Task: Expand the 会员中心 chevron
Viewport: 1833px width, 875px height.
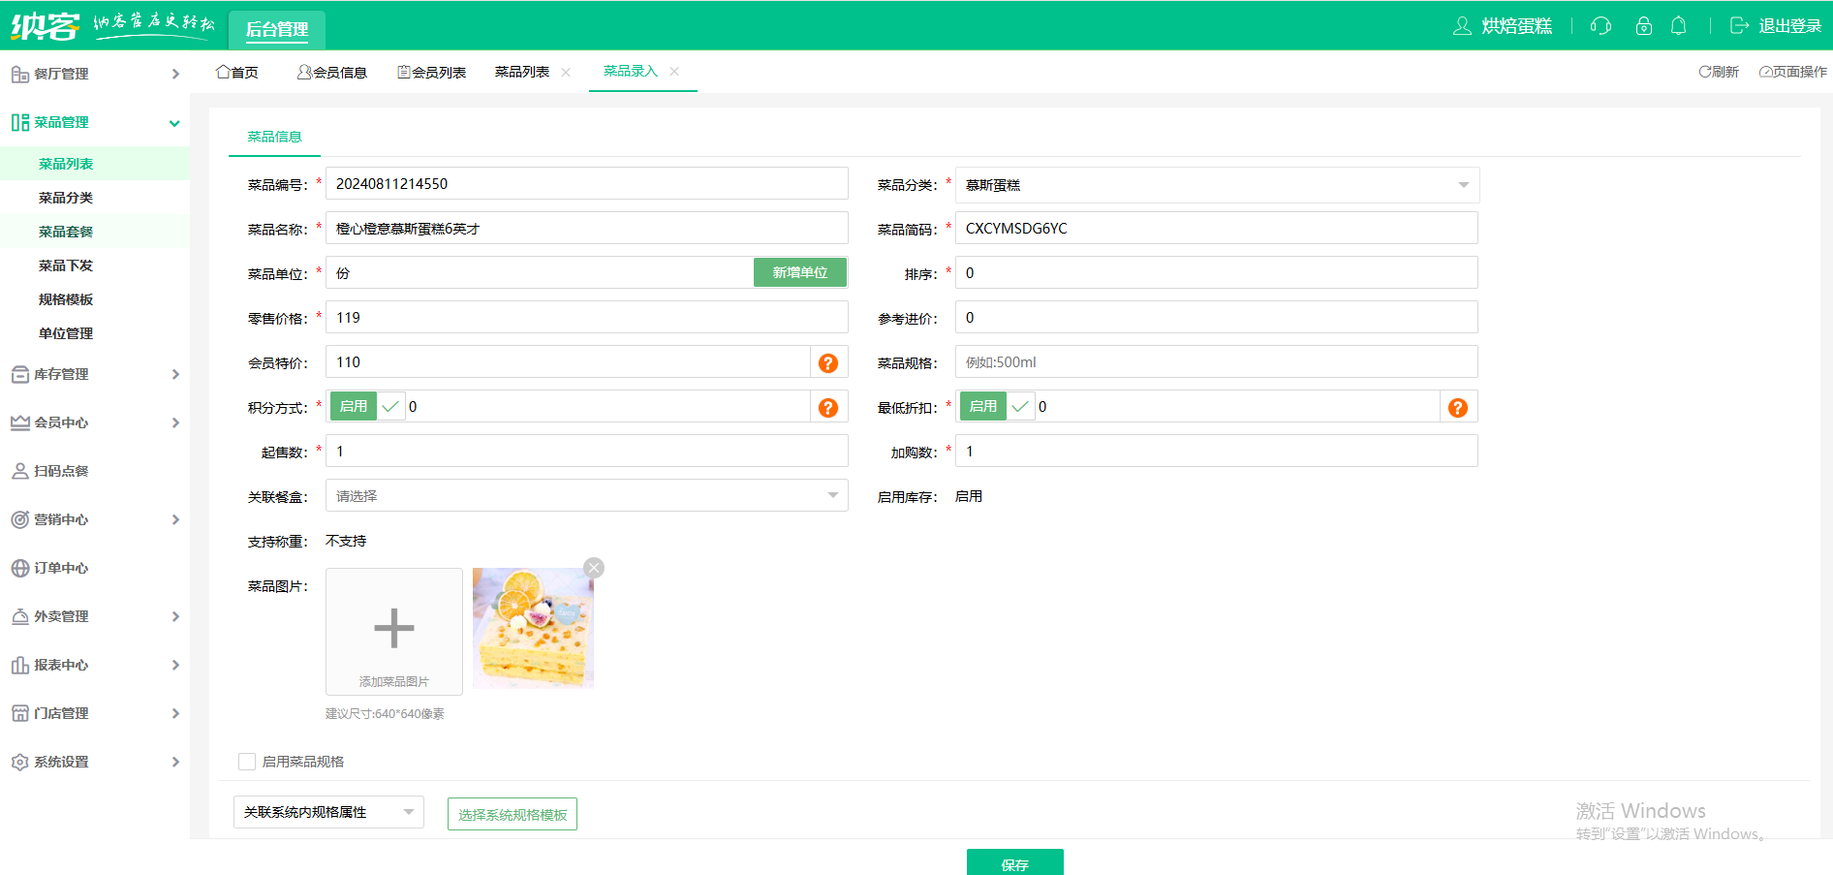Action: click(175, 422)
